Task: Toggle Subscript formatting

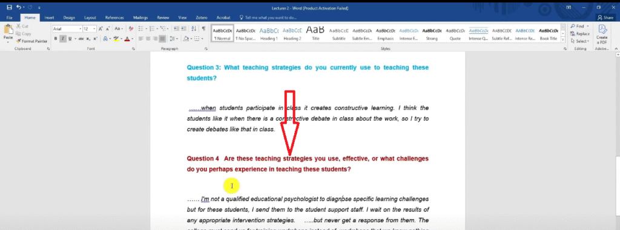Action: pyautogui.click(x=88, y=39)
